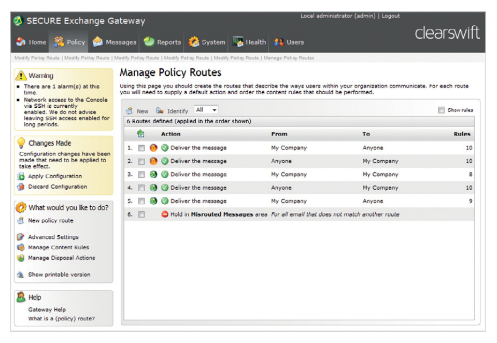Click Show printable version link
The width and height of the screenshot is (497, 343).
(59, 275)
